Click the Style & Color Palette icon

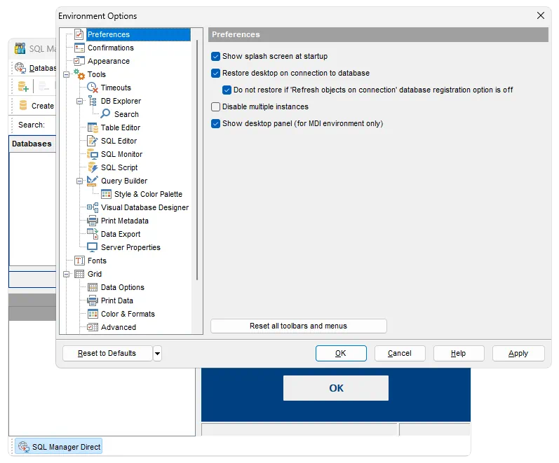click(106, 194)
